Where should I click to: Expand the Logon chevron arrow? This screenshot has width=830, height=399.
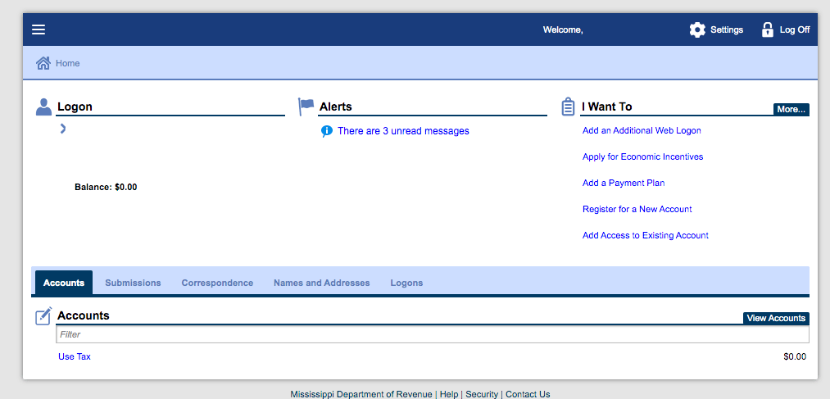63,129
